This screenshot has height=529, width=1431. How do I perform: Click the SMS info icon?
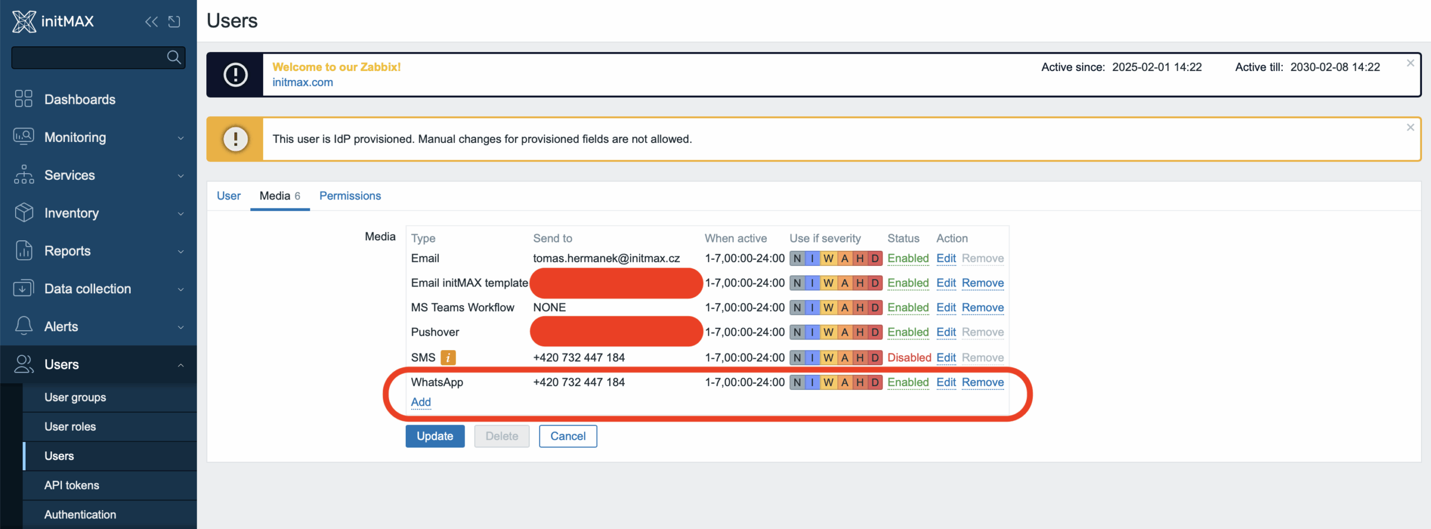448,358
